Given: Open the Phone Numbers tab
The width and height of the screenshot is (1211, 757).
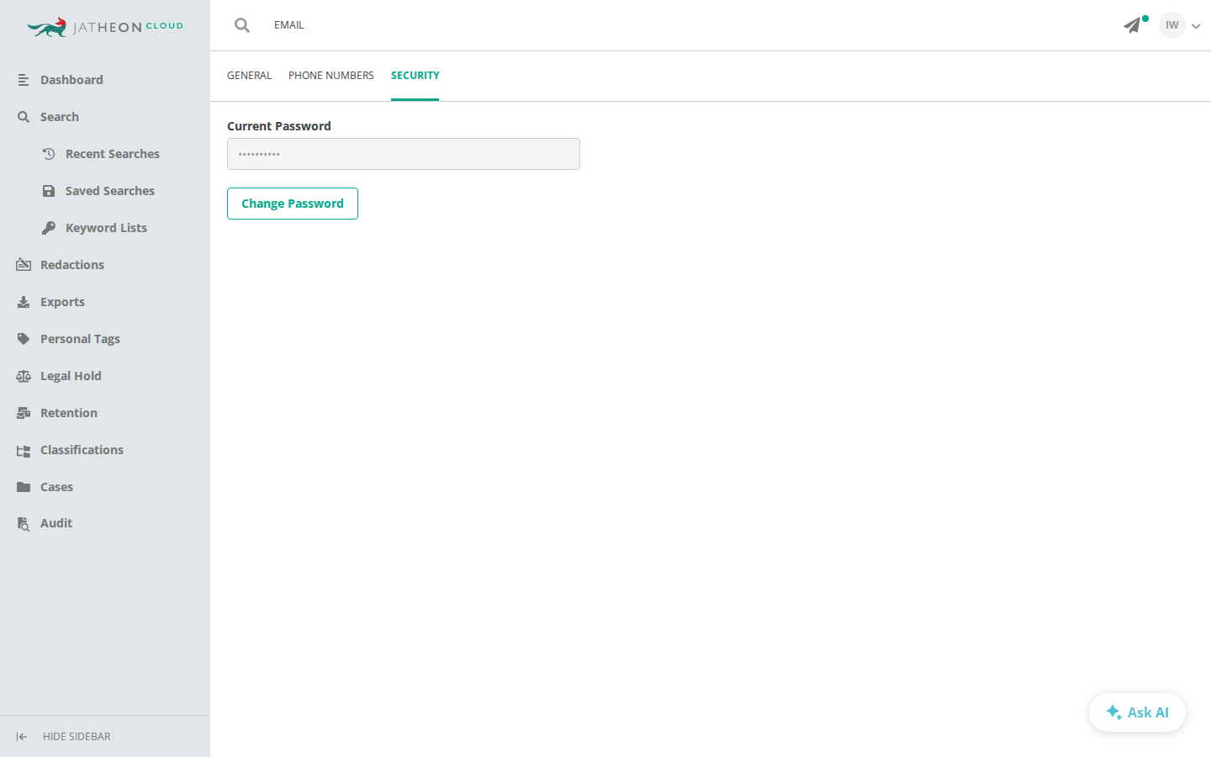Looking at the screenshot, I should click(331, 76).
